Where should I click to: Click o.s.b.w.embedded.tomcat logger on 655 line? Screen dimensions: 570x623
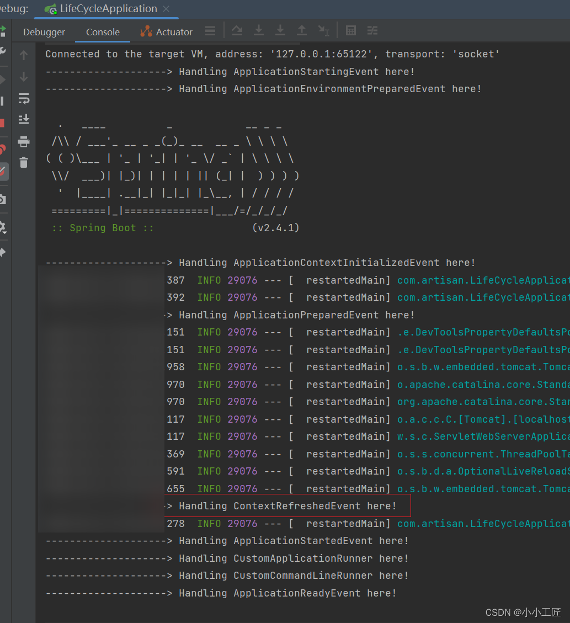483,489
